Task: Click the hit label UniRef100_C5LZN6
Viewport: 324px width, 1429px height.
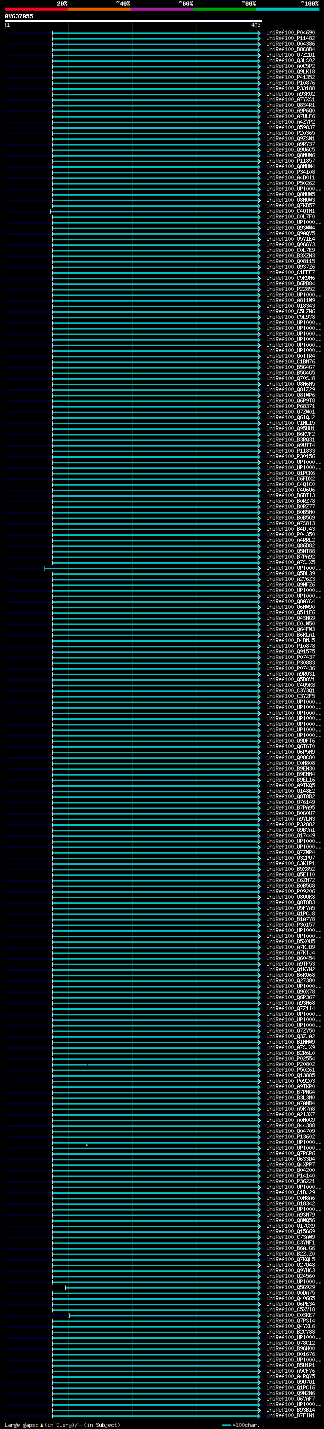Action: point(291,312)
